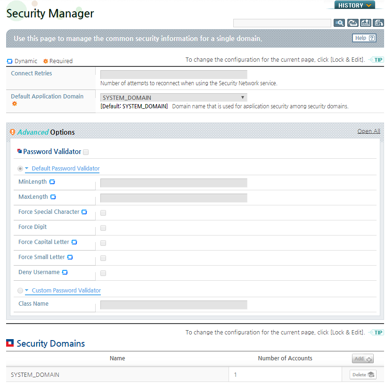Click the dynamic icon next to MinLength
Screen dimensions: 385x390
[x=52, y=182]
